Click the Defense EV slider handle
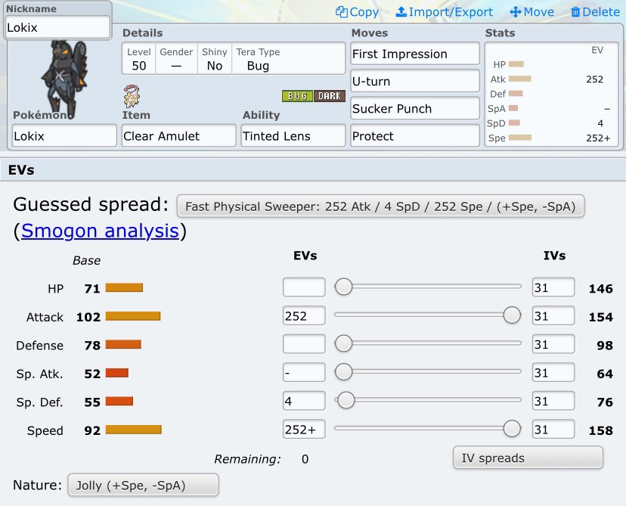626x506 pixels. [x=343, y=343]
